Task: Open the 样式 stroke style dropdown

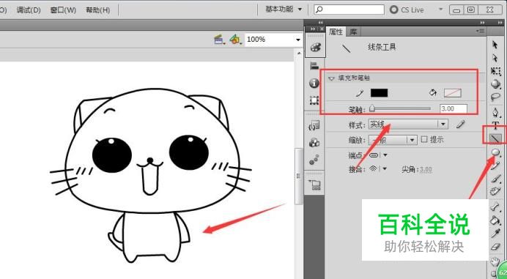Action: 408,124
